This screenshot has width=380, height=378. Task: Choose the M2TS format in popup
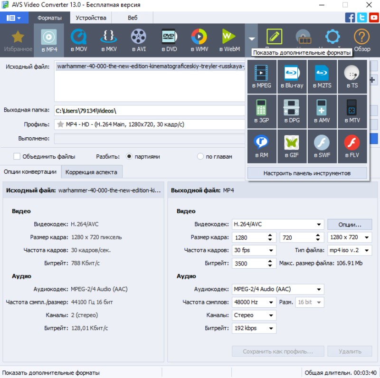322,76
